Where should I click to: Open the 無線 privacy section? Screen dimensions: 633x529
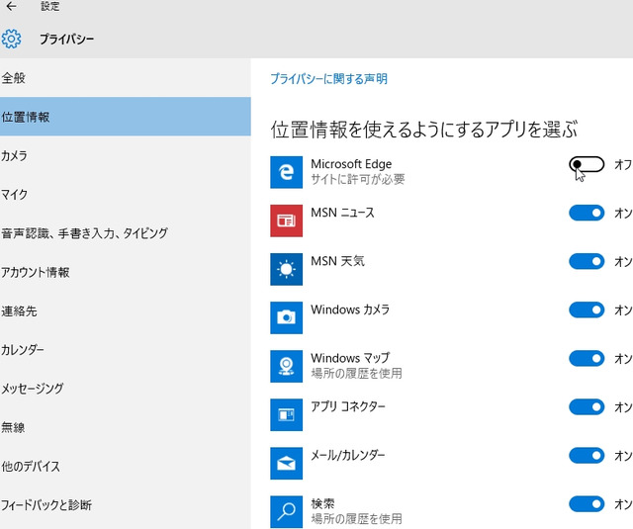(x=126, y=427)
